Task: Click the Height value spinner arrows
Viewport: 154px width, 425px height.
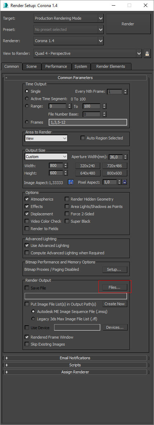Action: coord(66,173)
